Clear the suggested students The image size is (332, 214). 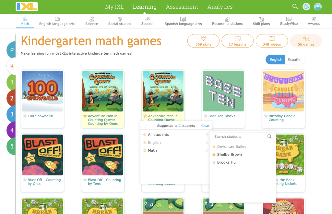(205, 126)
